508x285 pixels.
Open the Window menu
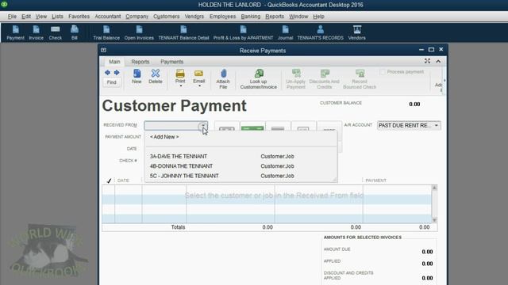coord(298,17)
